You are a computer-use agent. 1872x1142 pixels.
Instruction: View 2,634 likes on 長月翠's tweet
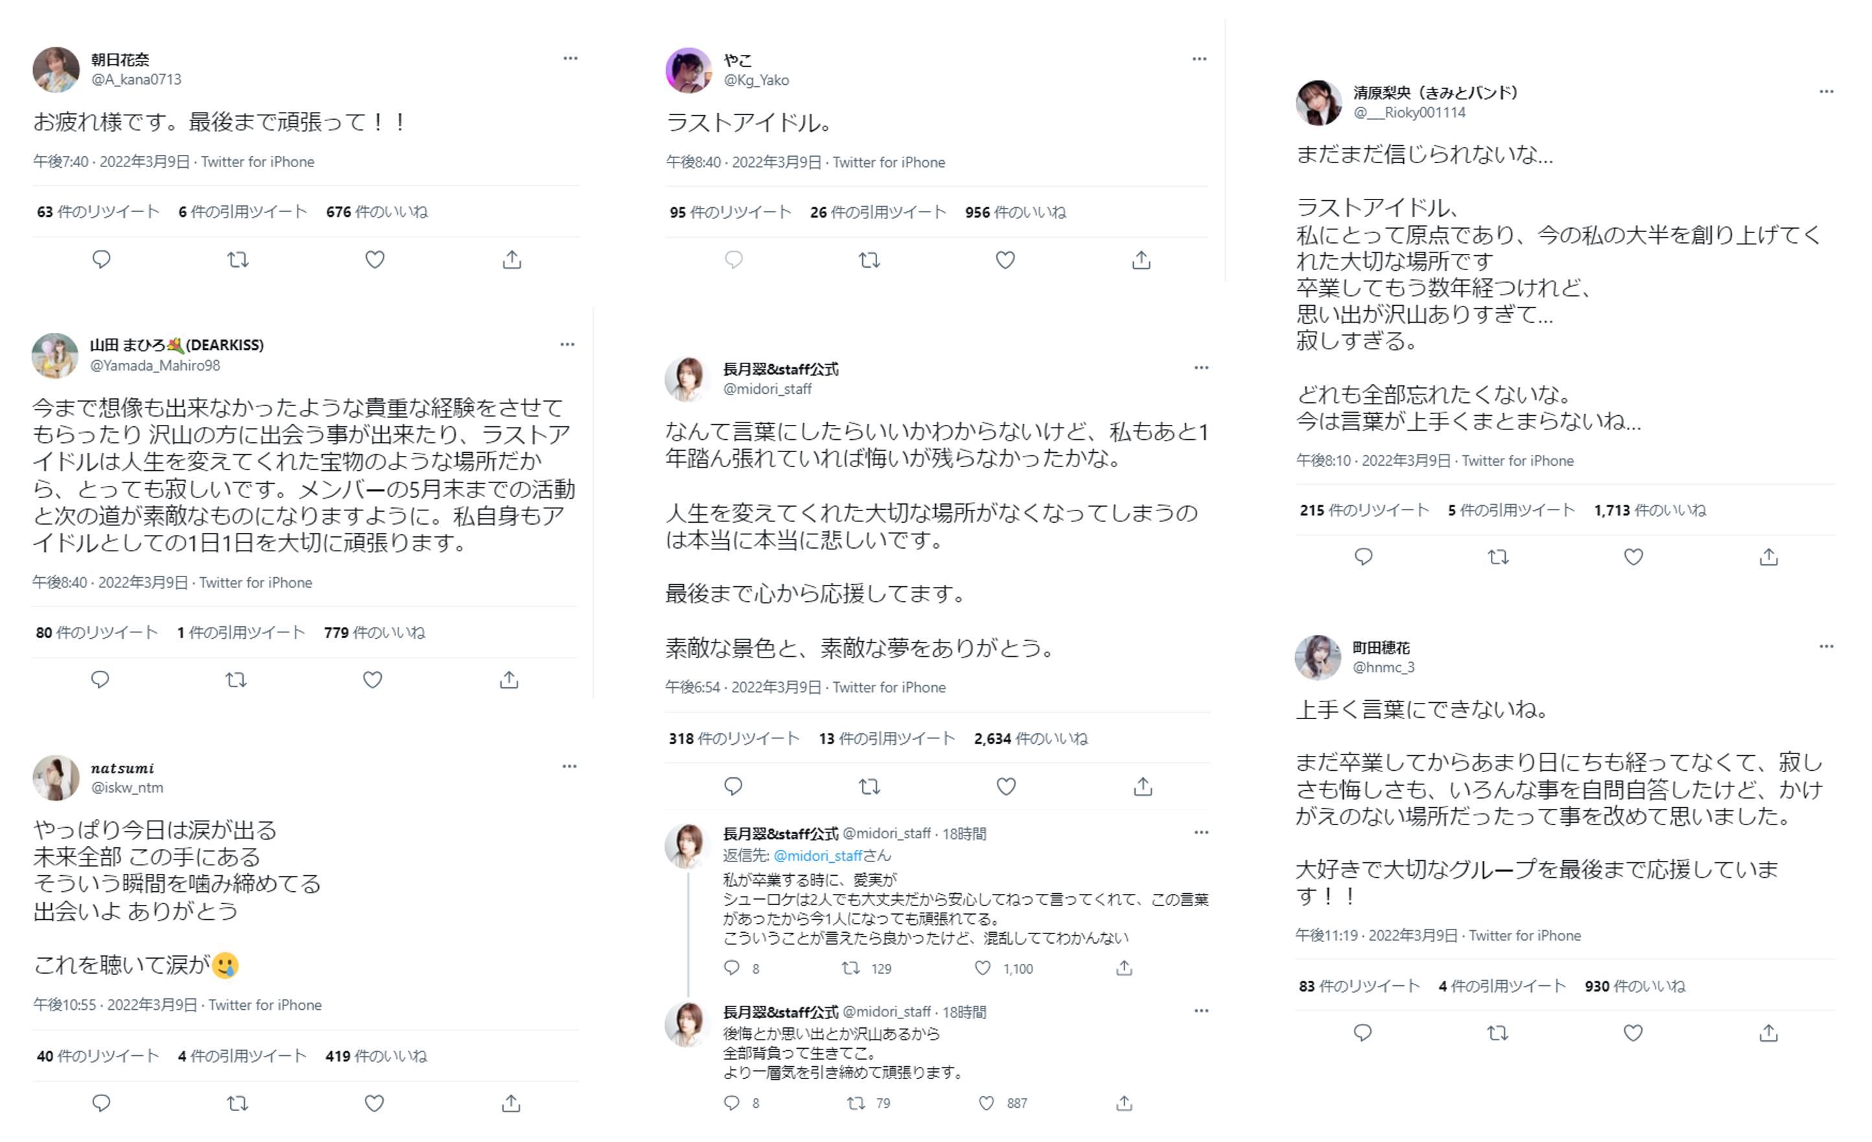pos(1031,739)
